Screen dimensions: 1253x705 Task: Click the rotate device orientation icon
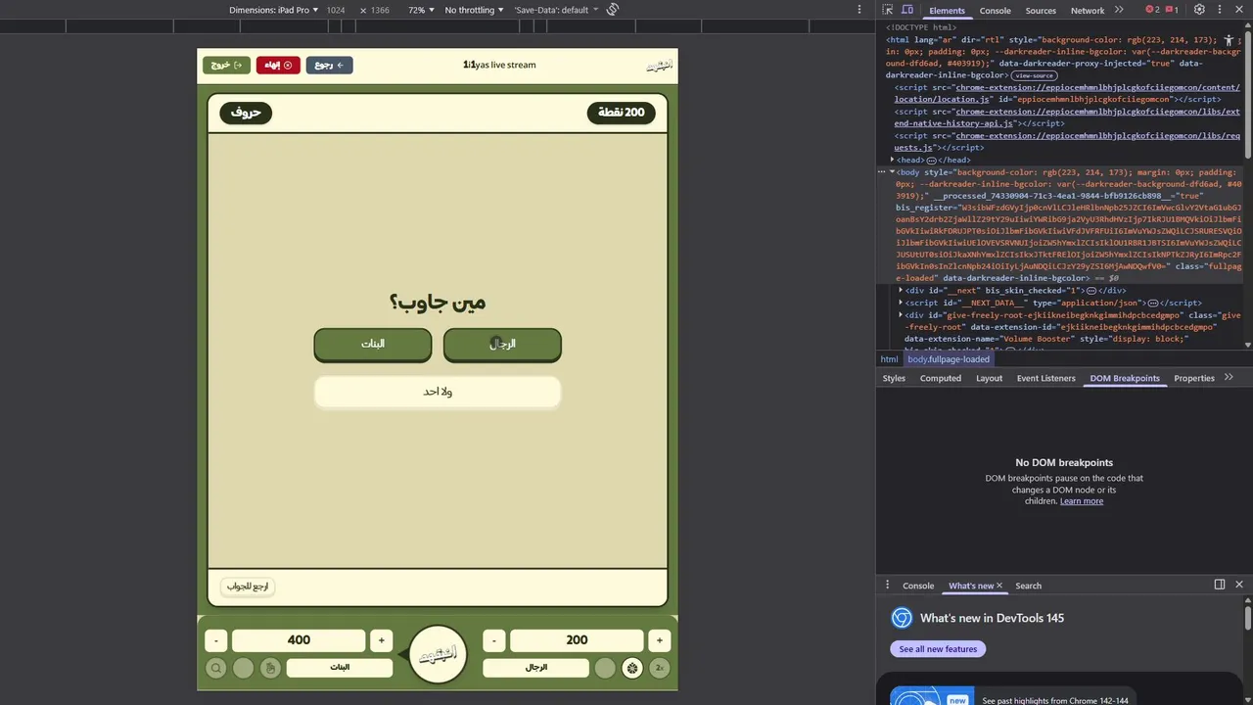pyautogui.click(x=613, y=10)
